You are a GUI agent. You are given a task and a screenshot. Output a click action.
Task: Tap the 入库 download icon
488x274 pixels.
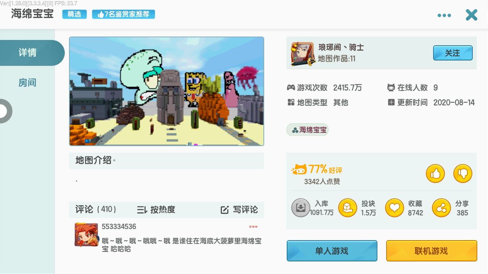(x=301, y=208)
